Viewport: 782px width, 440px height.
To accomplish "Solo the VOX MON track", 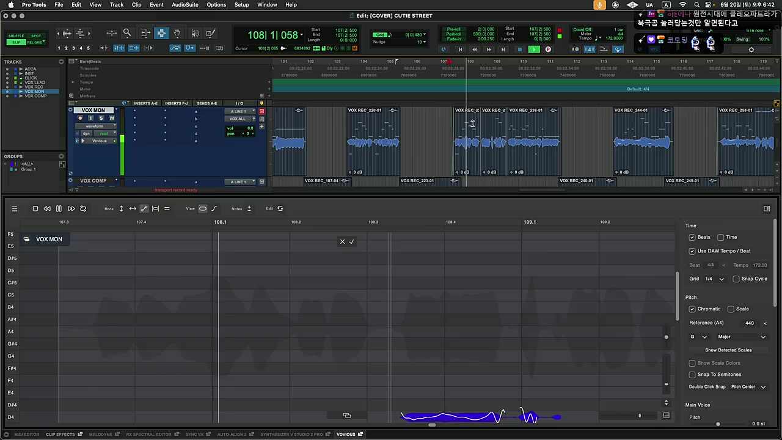I will 101,118.
